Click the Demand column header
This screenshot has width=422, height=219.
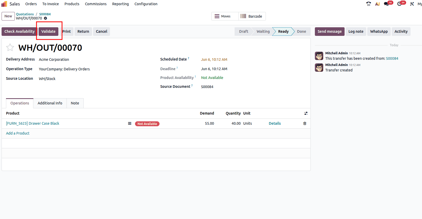click(207, 113)
